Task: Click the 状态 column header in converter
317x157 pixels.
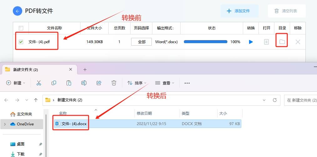Action: pyautogui.click(x=212, y=28)
